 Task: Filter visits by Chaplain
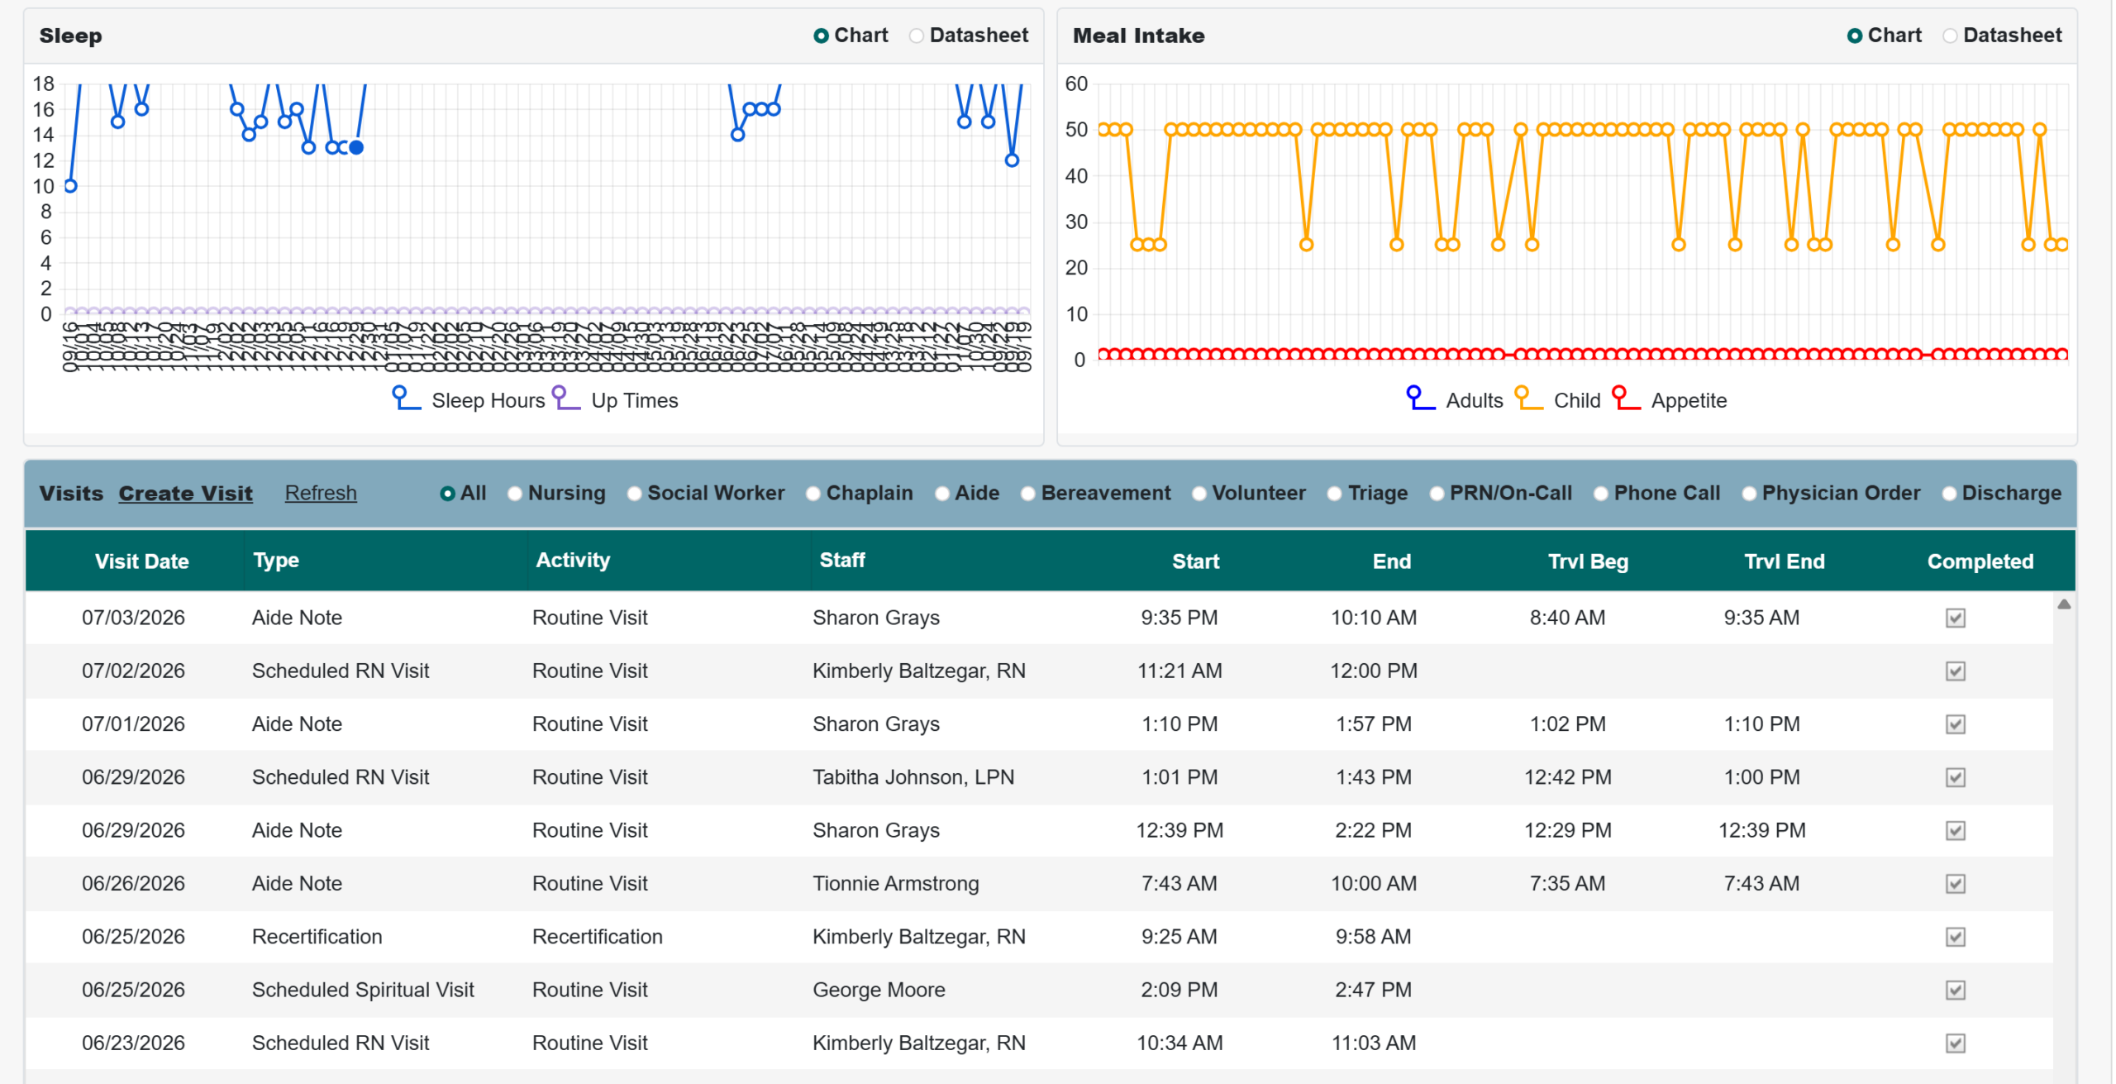pos(813,494)
